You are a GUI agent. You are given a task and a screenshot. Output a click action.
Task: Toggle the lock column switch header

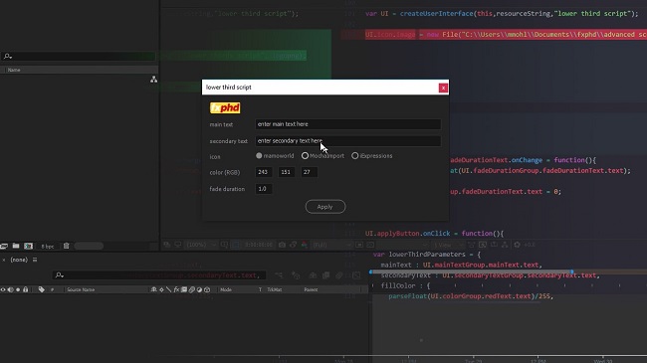point(25,289)
